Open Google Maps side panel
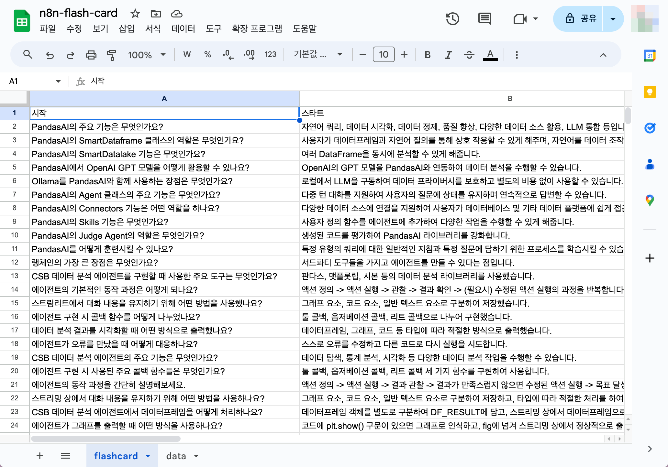Screen dimensions: 668x467 [650, 201]
